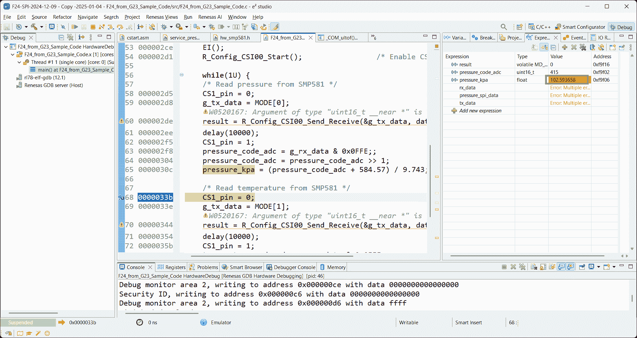
Task: Click Add new expression plus icon in Expressions toolbar
Action: click(x=565, y=47)
